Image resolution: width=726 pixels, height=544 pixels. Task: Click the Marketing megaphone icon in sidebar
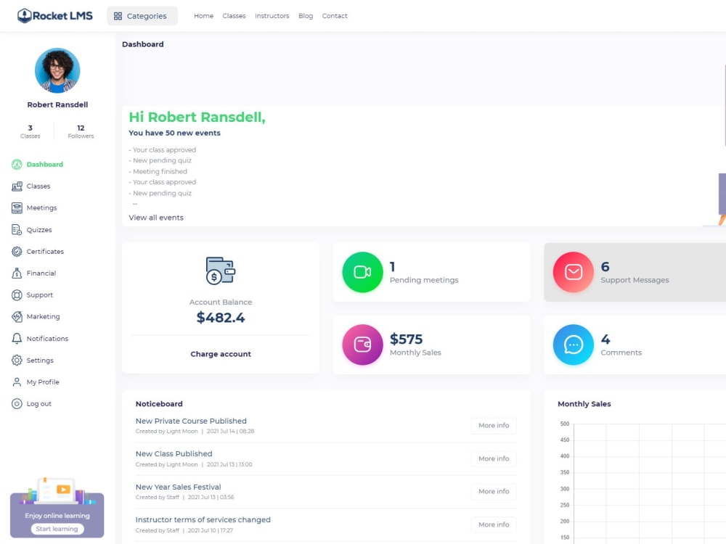click(x=16, y=316)
